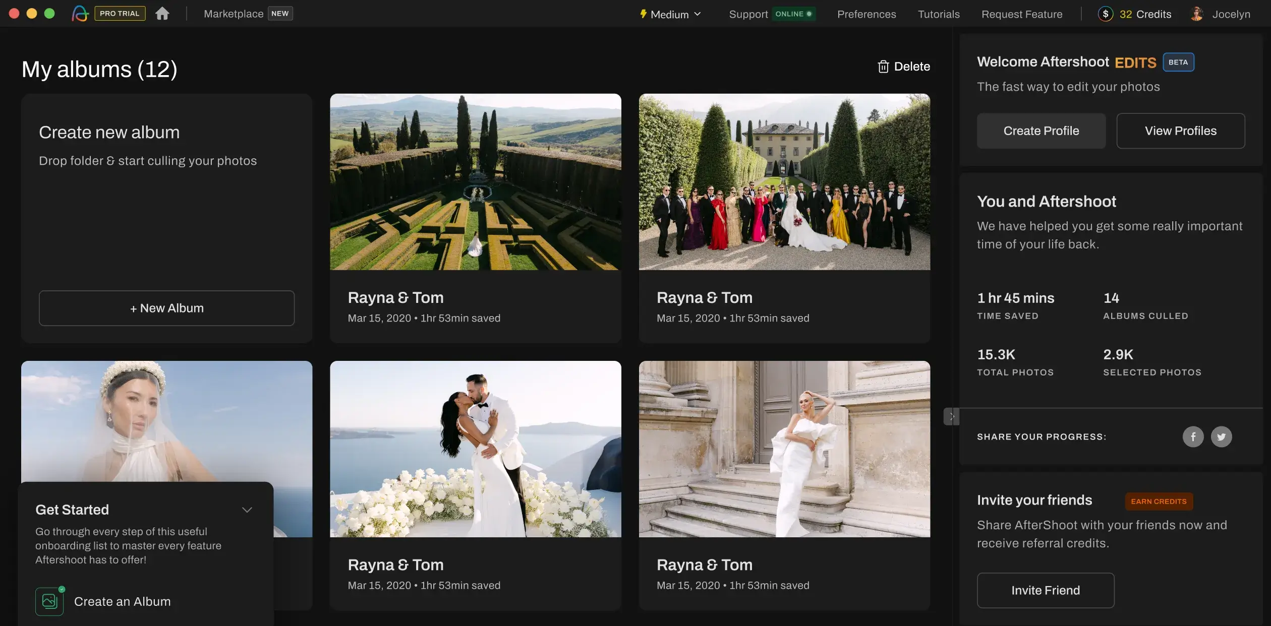Click the AfterShoot logo icon

(x=81, y=13)
